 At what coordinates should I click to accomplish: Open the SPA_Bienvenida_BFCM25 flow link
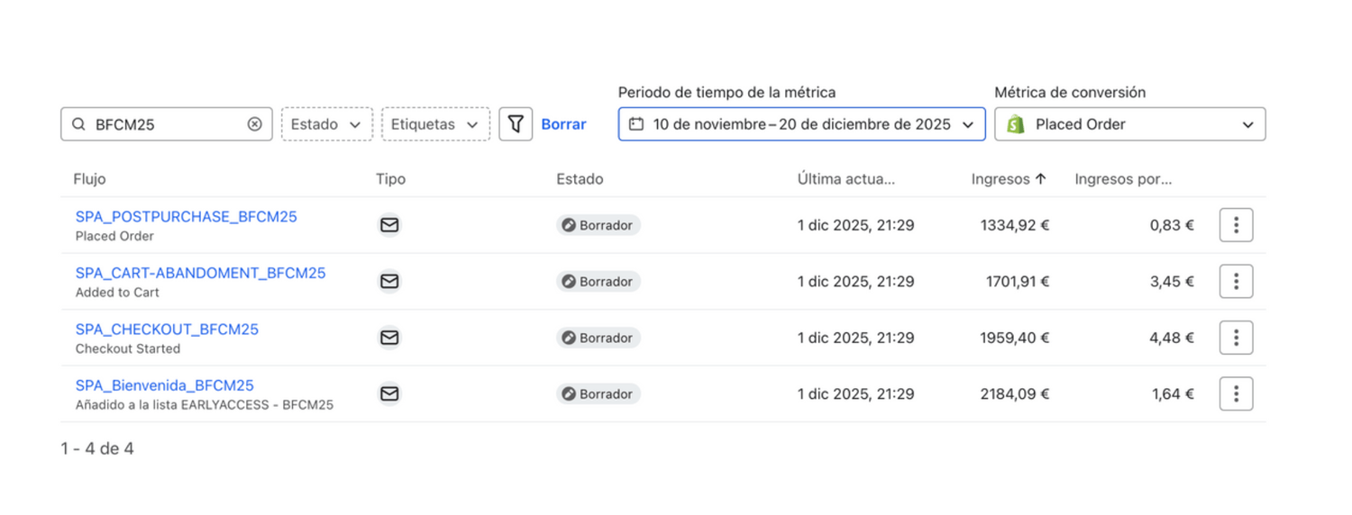pos(164,385)
